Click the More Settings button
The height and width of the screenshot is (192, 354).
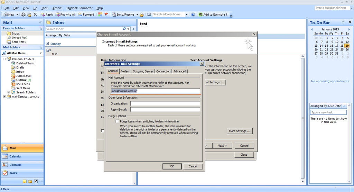(240, 131)
